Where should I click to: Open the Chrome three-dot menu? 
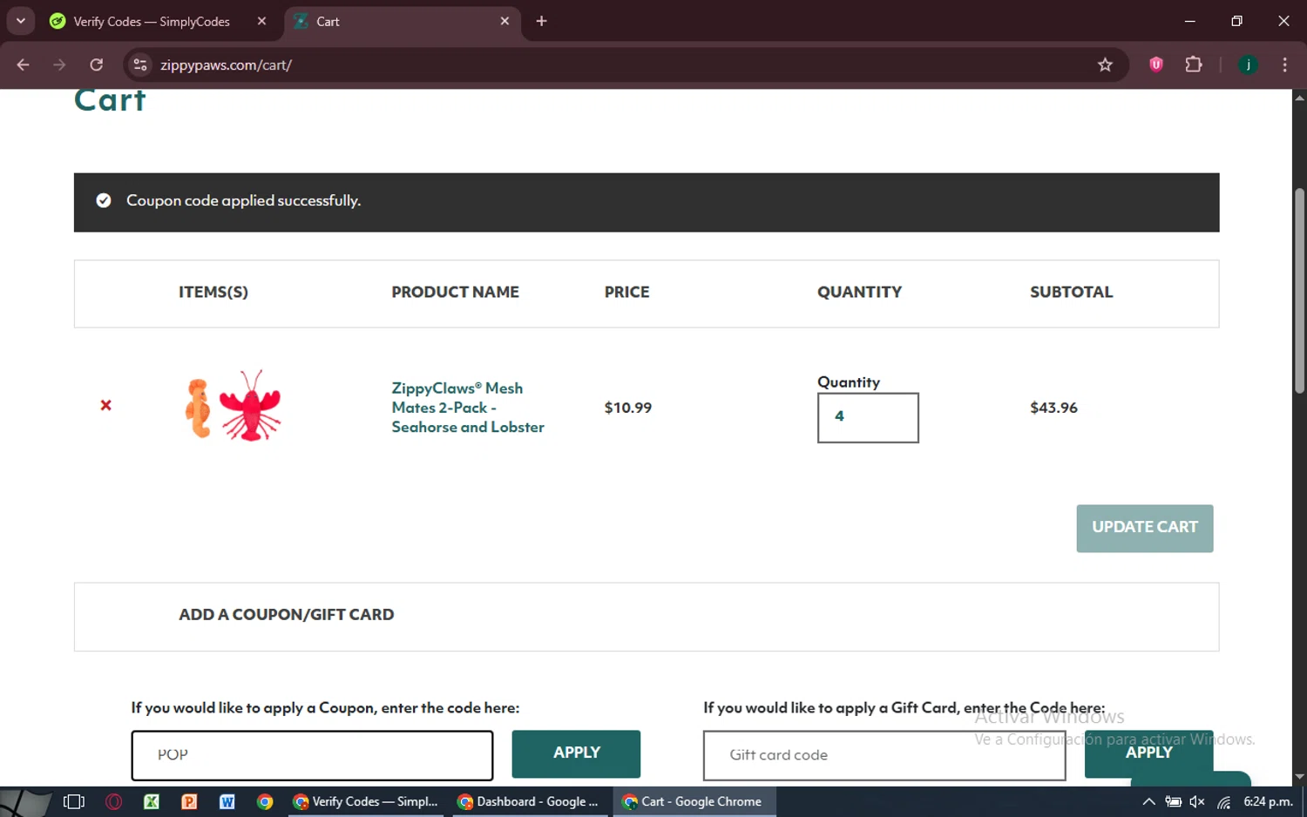coord(1284,64)
